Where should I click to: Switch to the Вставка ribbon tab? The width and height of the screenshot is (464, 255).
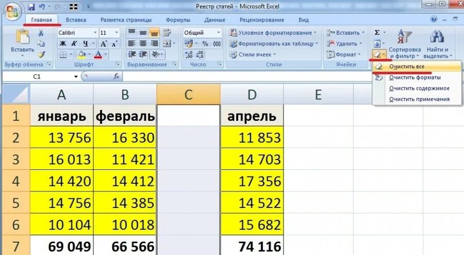coord(76,20)
